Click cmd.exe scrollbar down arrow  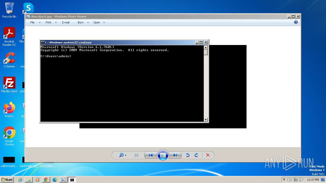(x=206, y=120)
